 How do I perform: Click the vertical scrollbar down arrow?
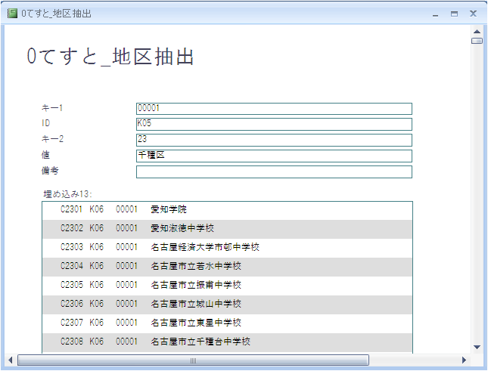(477, 347)
